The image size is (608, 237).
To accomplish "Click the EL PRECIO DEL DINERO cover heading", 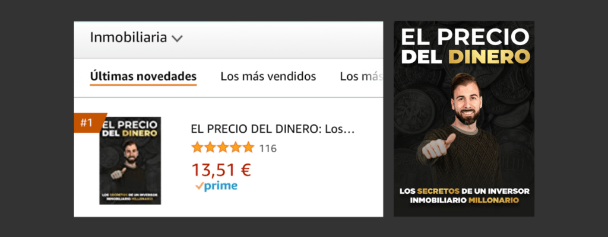I will pyautogui.click(x=465, y=46).
